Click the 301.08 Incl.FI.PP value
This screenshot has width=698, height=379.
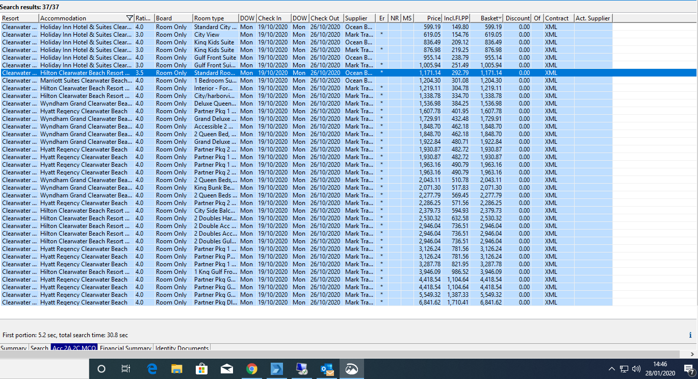click(x=460, y=81)
